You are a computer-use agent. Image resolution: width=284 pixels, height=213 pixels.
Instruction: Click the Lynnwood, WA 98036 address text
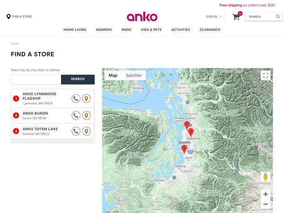point(37,103)
